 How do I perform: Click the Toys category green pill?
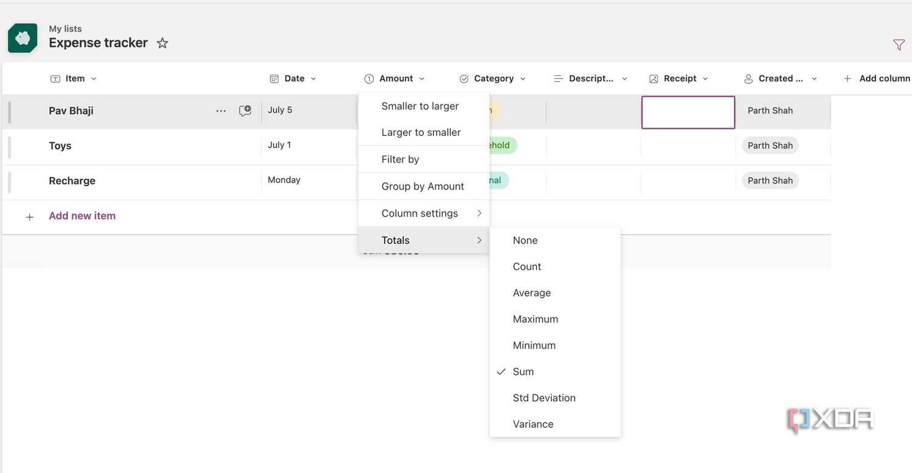coord(503,145)
